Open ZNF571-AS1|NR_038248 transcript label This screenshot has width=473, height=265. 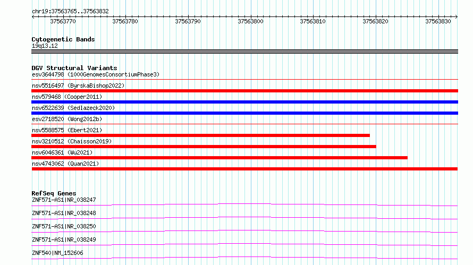pyautogui.click(x=64, y=213)
